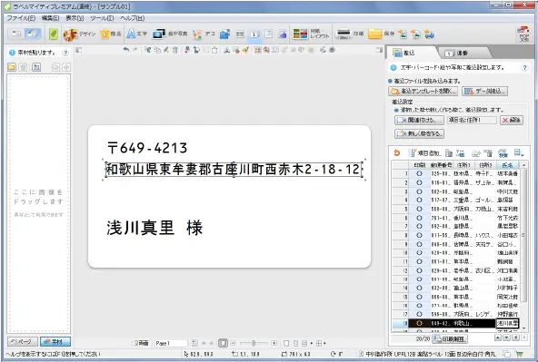The height and width of the screenshot is (362, 538).
Task: Click the green label icon in main toolbar
Action: [x=54, y=34]
